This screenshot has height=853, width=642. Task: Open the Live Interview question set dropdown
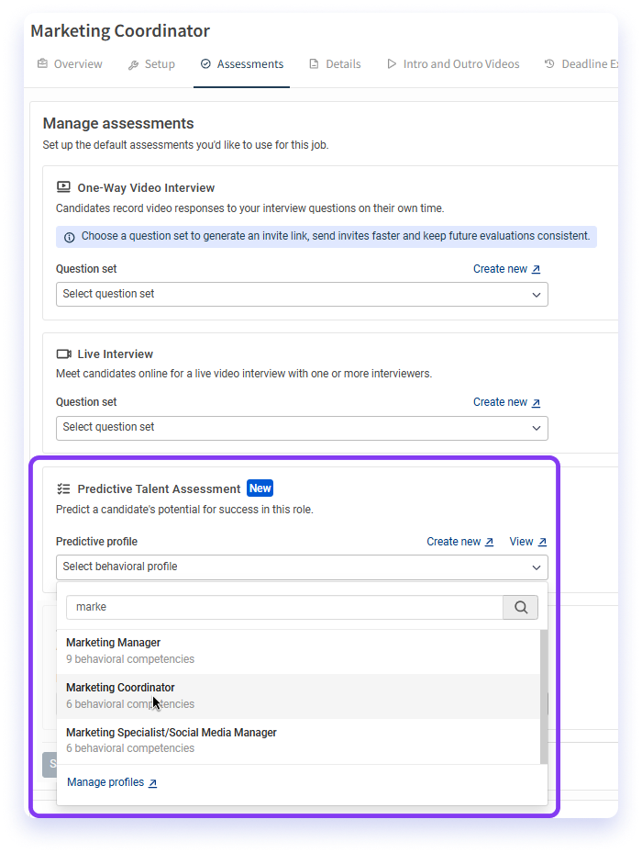(x=302, y=428)
